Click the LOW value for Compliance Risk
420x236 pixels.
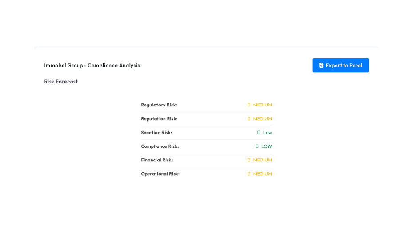coord(267,146)
